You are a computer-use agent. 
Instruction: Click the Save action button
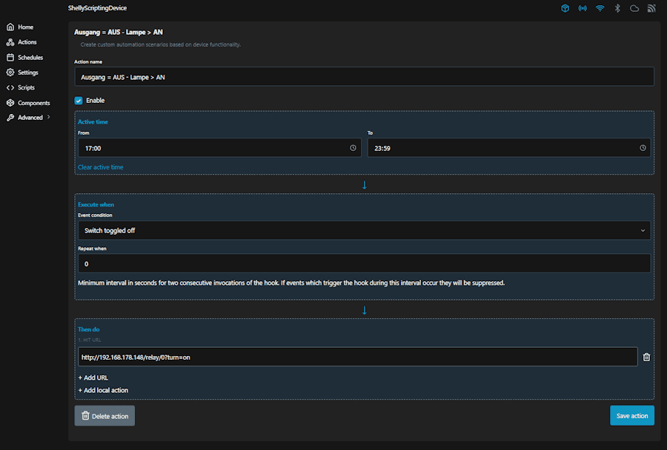tap(631, 416)
